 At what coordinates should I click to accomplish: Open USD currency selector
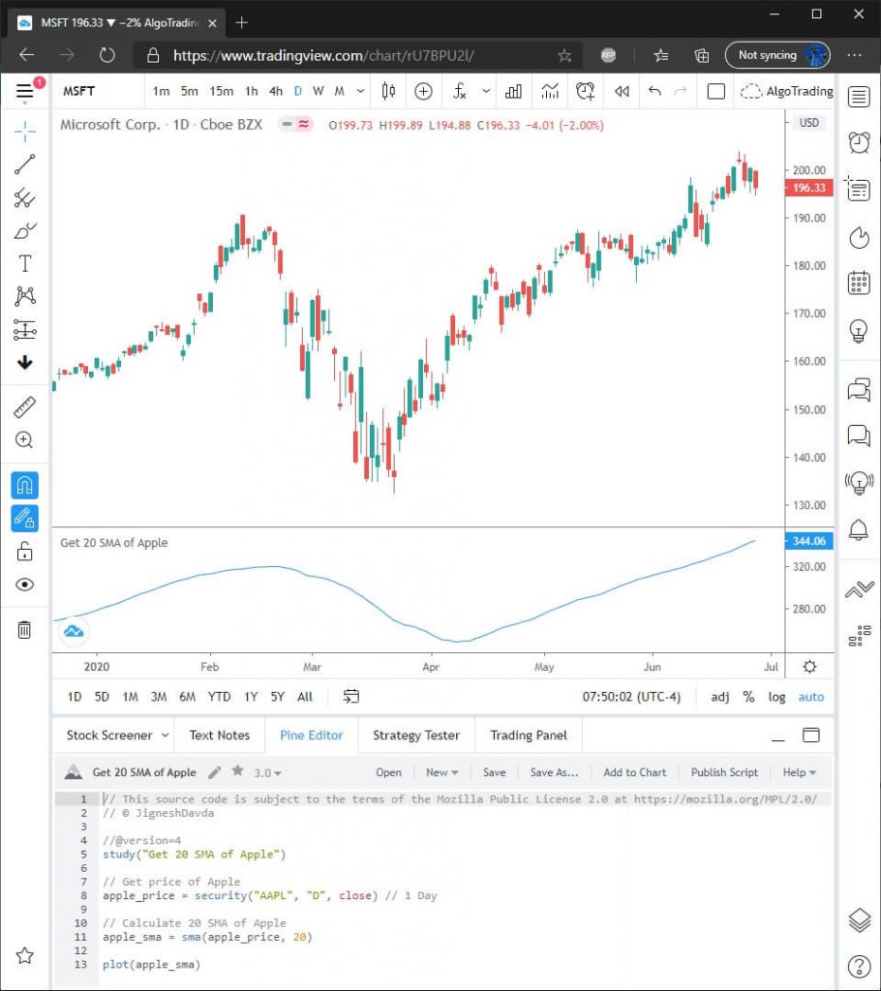809,123
